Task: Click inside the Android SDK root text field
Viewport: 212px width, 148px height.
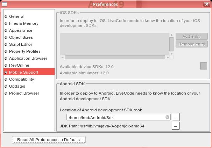Action: pos(115,117)
